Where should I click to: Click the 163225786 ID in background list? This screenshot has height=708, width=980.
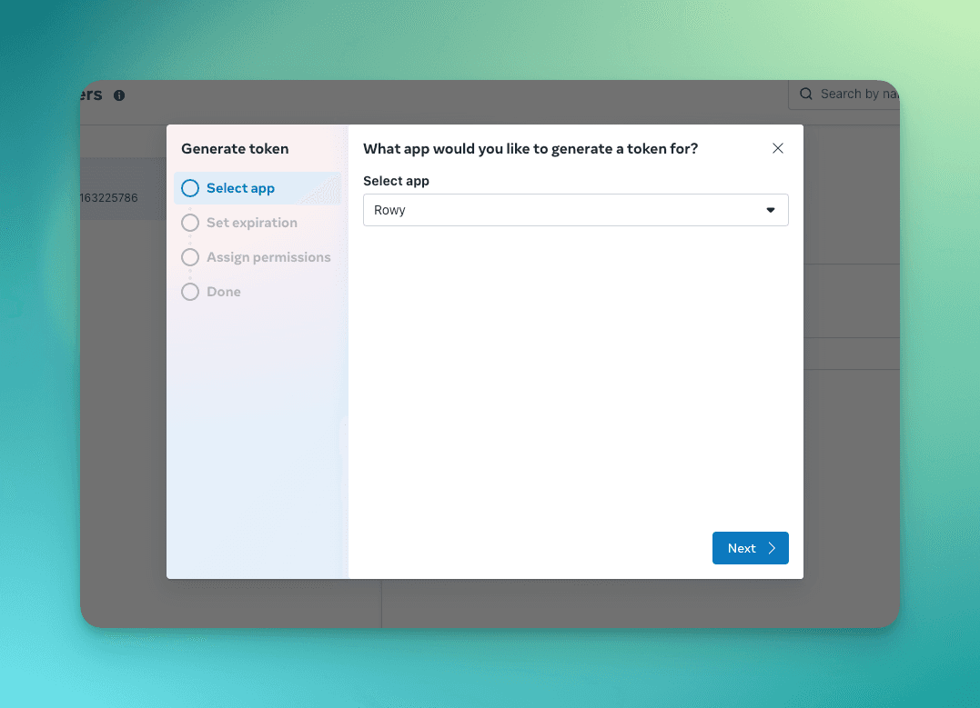coord(109,198)
